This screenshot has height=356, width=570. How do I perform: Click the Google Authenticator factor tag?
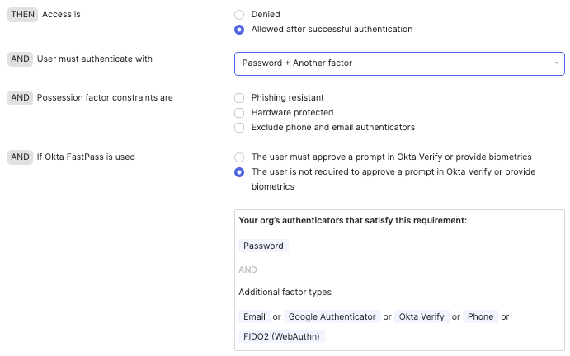[332, 316]
